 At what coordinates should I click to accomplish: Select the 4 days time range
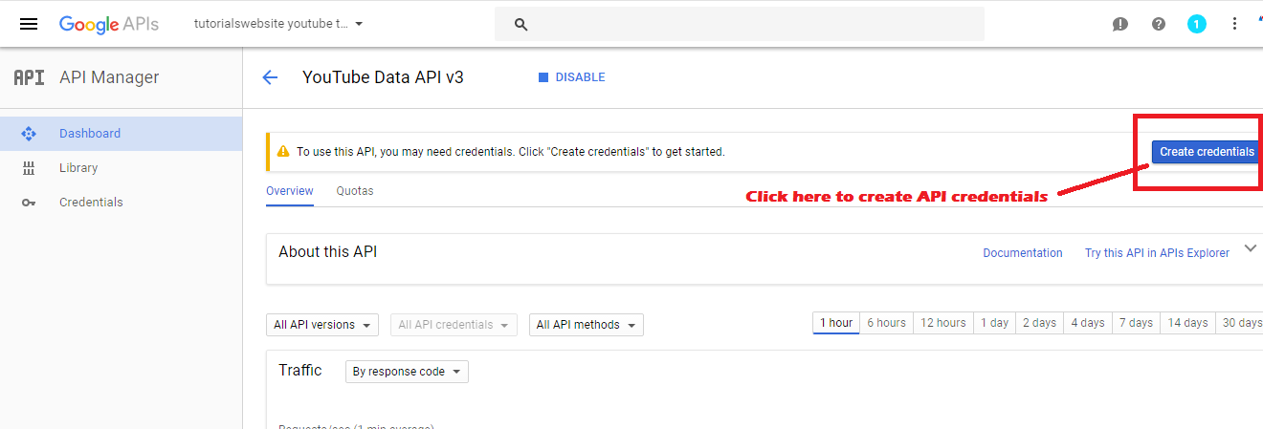pos(1087,323)
